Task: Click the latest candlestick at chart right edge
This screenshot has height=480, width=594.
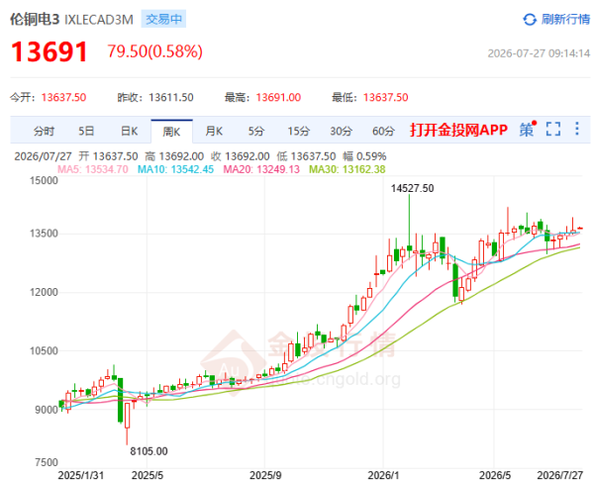Action: pos(580,228)
